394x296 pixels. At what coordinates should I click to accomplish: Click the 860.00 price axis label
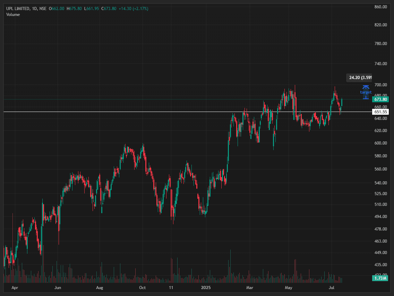pyautogui.click(x=381, y=7)
